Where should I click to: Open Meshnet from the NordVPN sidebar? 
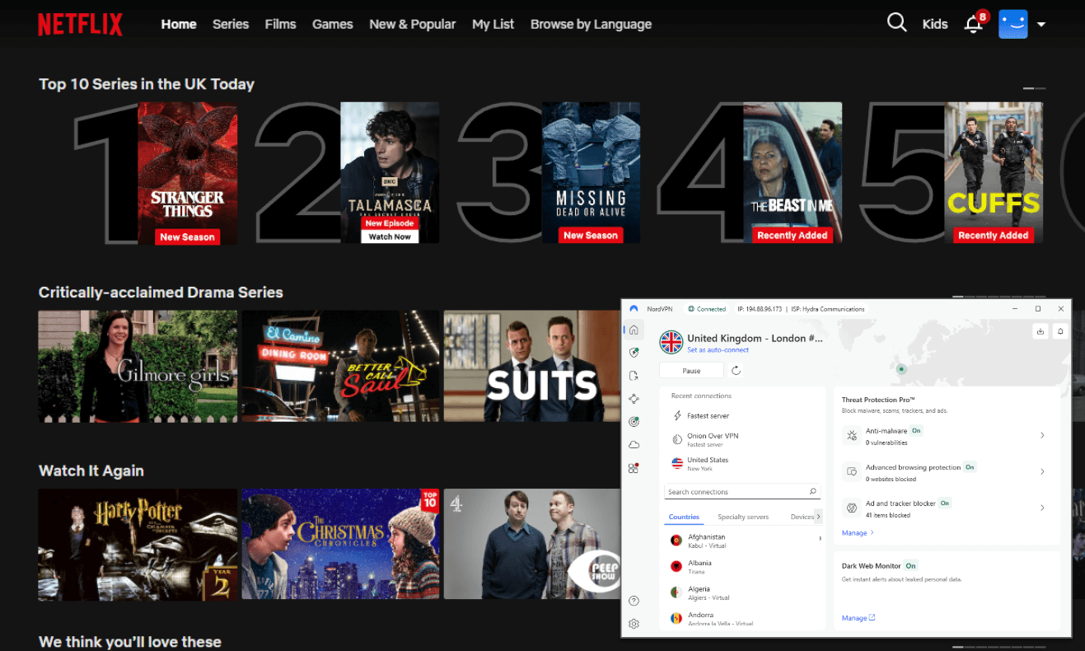(x=634, y=398)
